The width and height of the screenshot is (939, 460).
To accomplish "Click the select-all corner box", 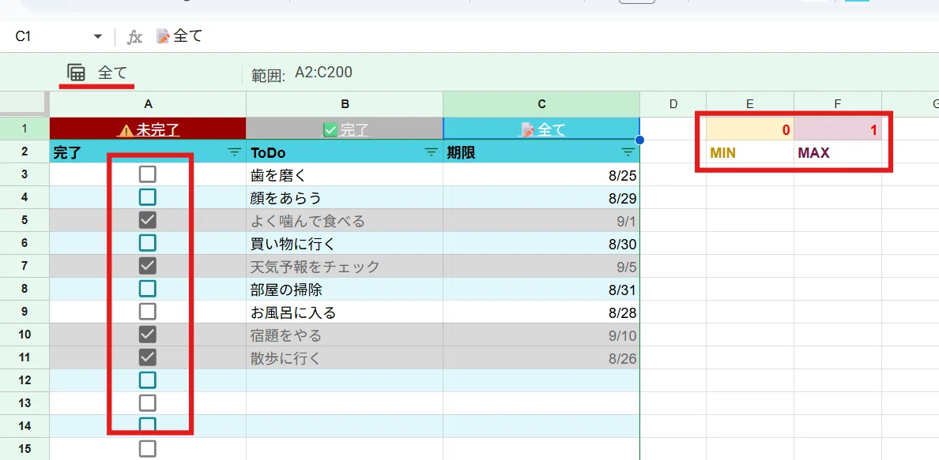I will tap(25, 104).
